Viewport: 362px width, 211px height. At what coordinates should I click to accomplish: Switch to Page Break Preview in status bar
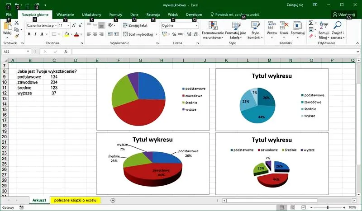(304, 207)
